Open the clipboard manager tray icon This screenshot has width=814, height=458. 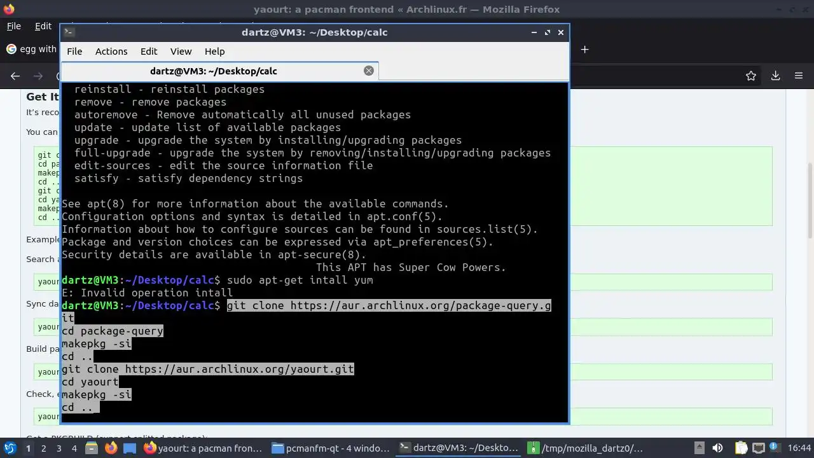pos(741,448)
